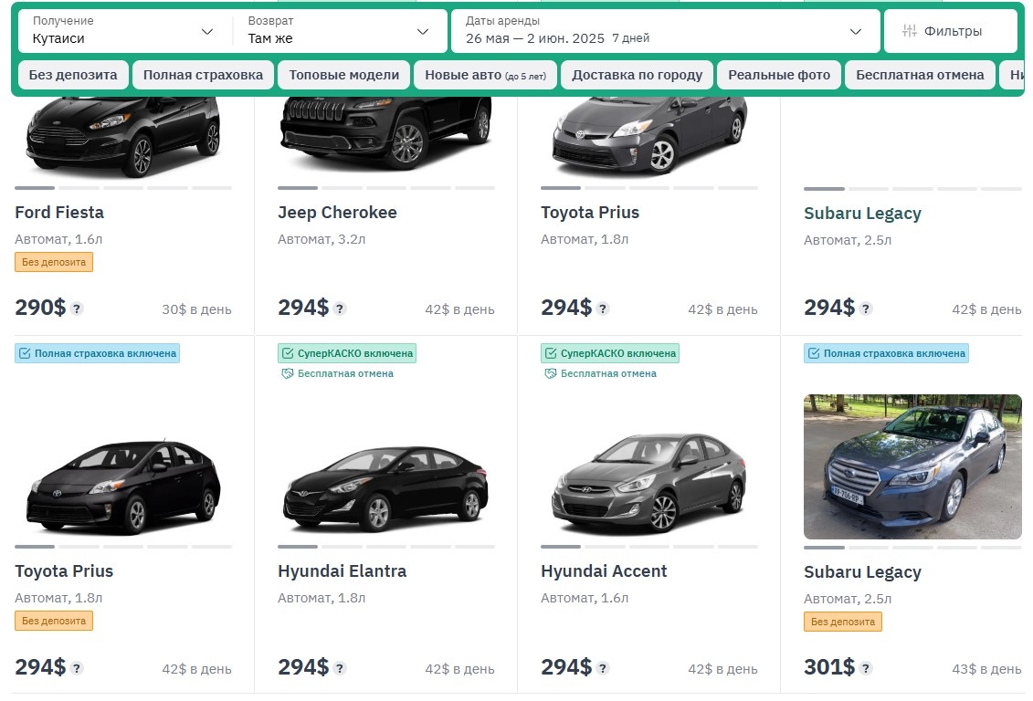Viewport: 1033px width, 701px height.
Task: Click the question mark next to Jeep Cherokee price
Action: (x=339, y=309)
